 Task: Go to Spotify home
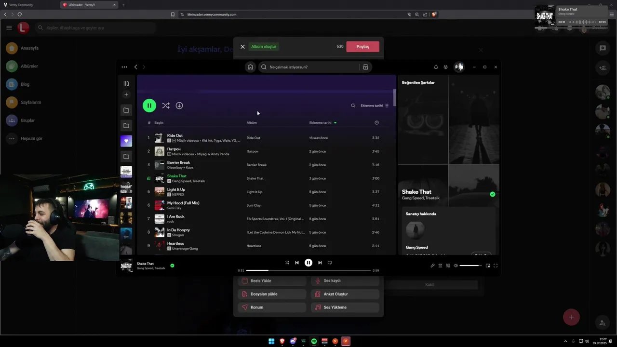click(250, 67)
